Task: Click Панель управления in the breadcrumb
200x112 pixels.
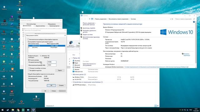Action: [x=101, y=19]
